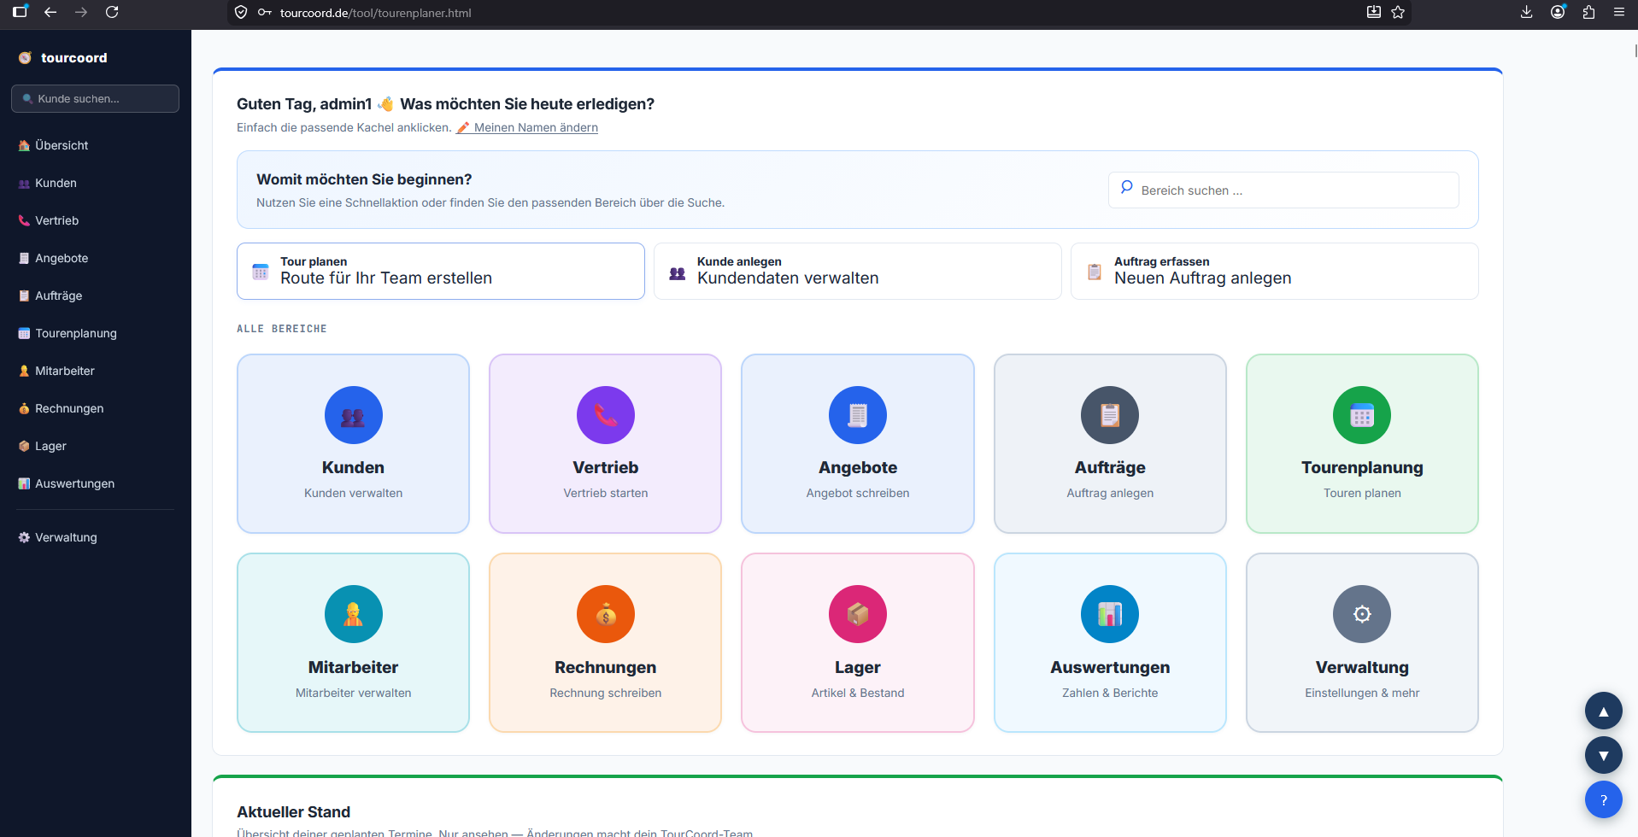Click the people icon in 'Kunde anlegen'
The image size is (1638, 837).
[678, 273]
